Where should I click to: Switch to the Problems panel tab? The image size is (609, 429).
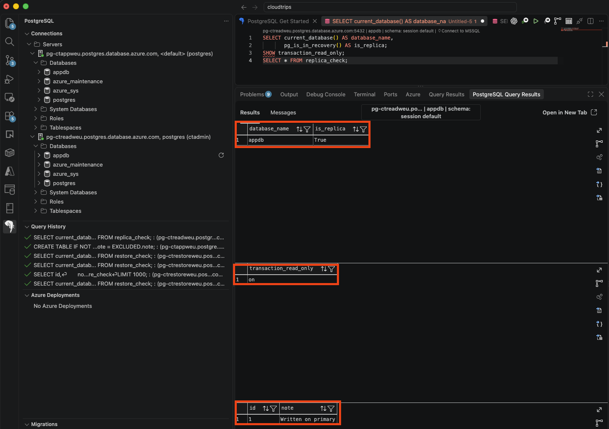256,94
